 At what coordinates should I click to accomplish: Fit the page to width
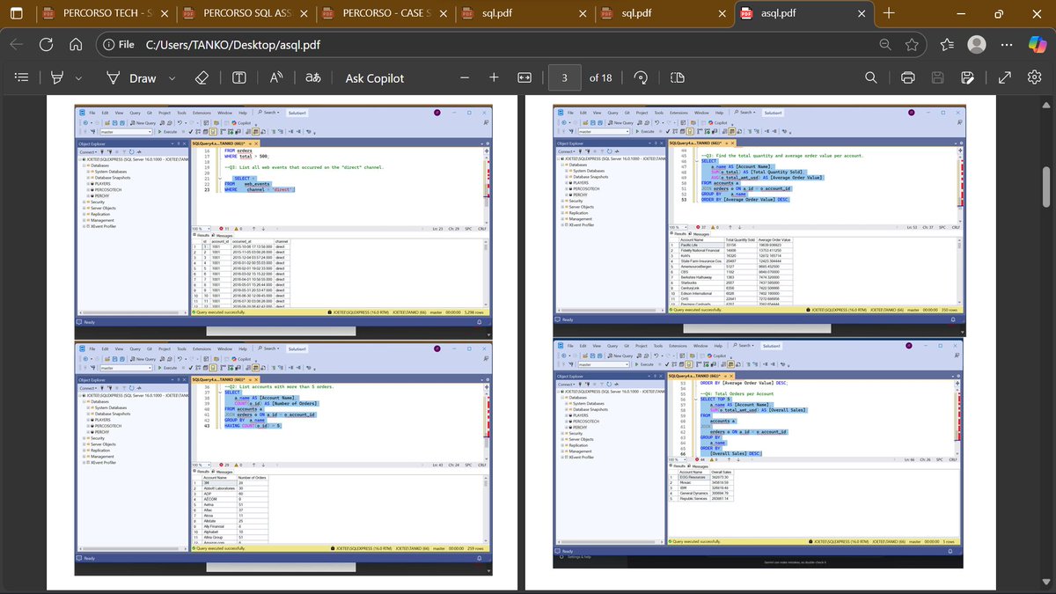(524, 77)
